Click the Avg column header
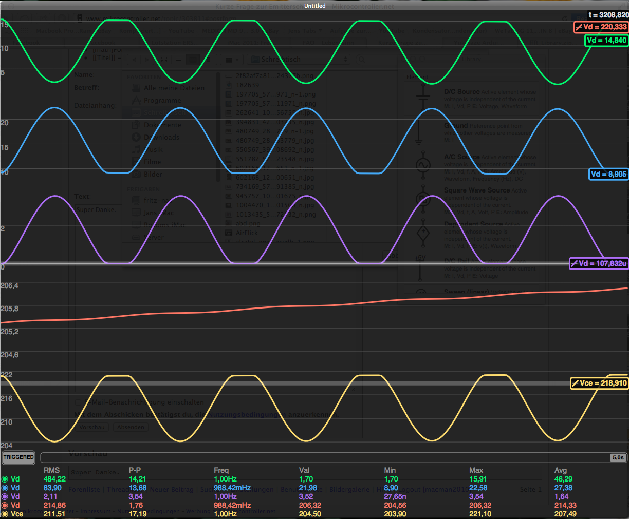This screenshot has width=629, height=519. click(561, 470)
